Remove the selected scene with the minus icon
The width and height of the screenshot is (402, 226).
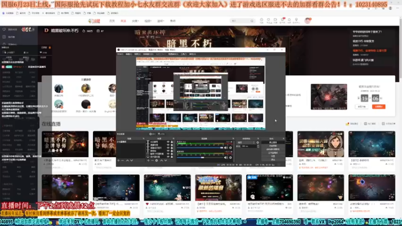pos(123,160)
